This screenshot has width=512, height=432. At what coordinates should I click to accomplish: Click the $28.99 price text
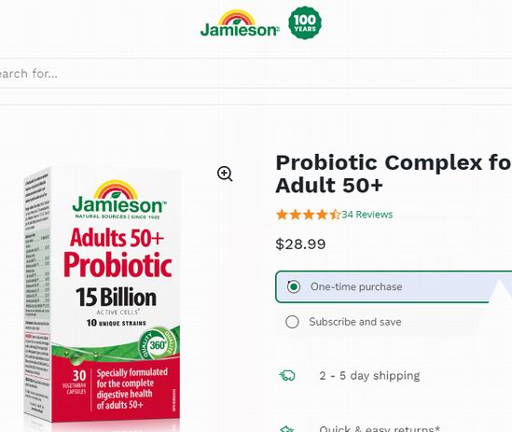[300, 244]
